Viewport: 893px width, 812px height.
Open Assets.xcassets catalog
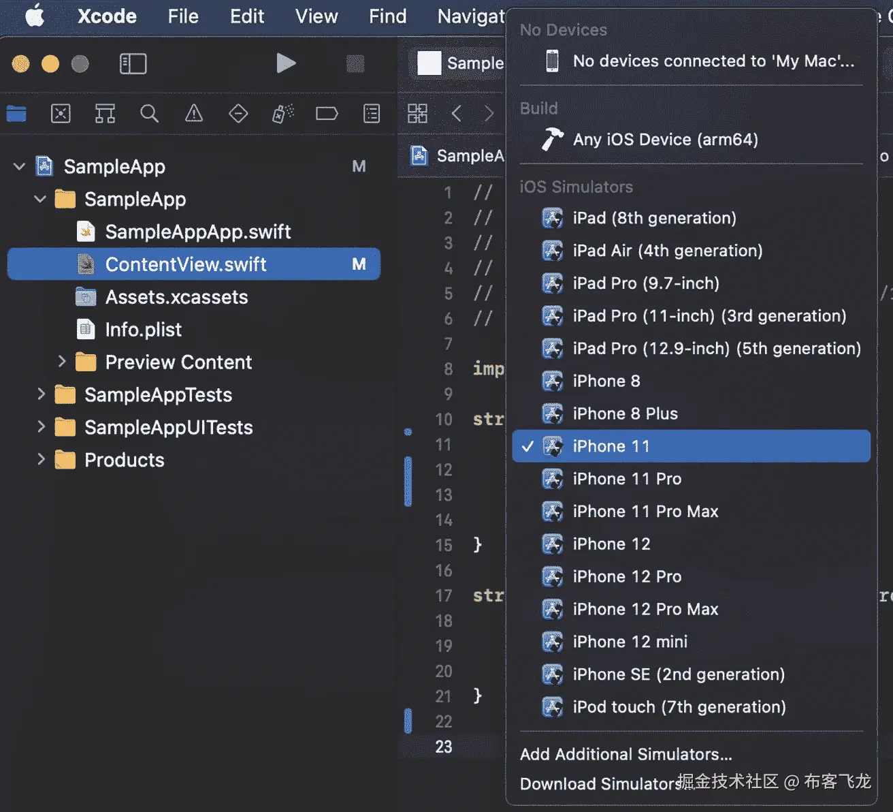(x=194, y=297)
